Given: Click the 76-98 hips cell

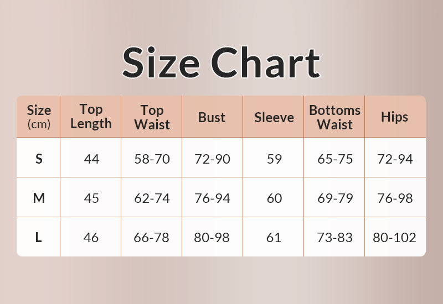Looking at the screenshot, I should (394, 198).
